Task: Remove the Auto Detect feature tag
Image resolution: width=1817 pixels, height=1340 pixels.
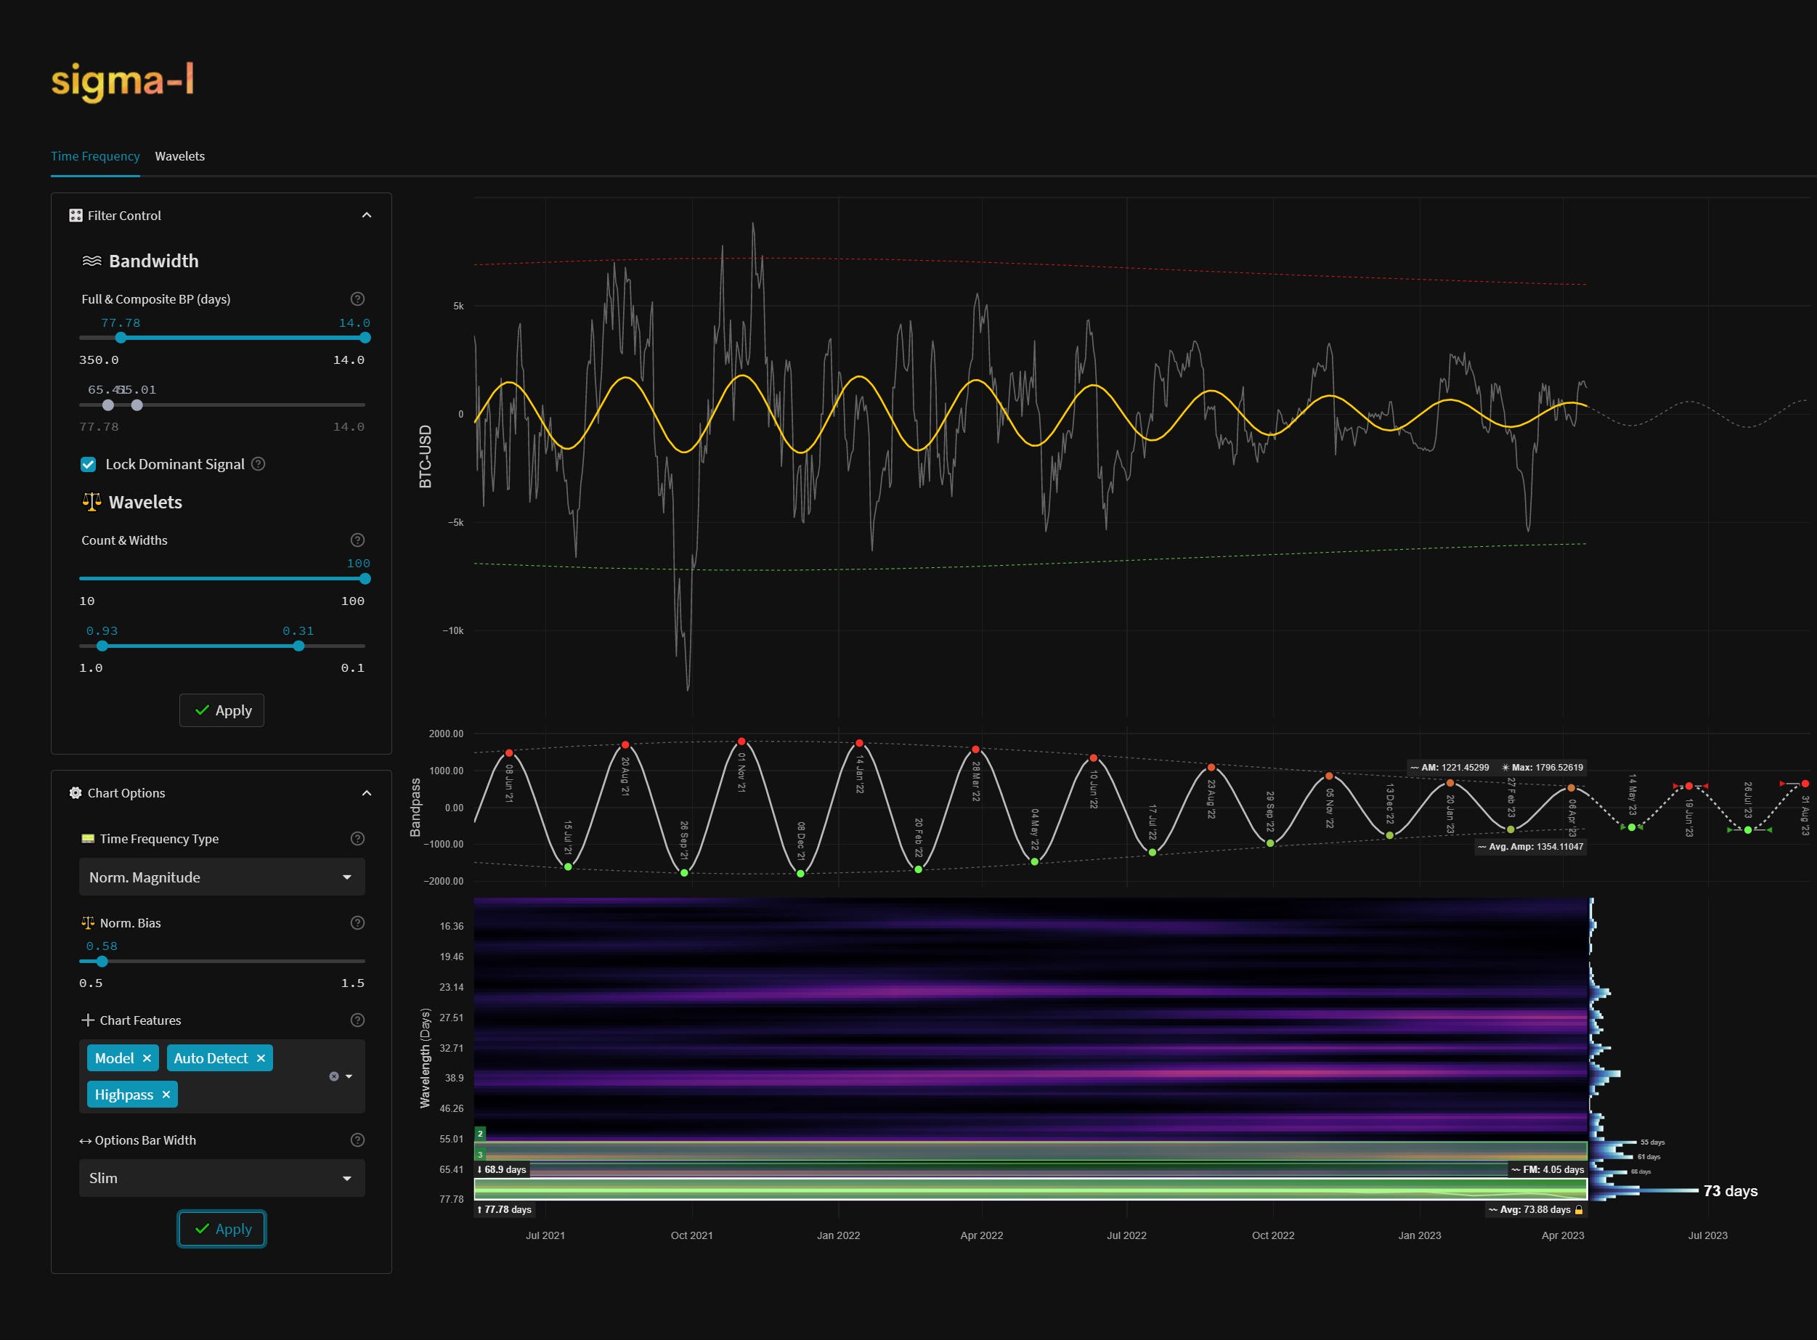Action: [261, 1058]
